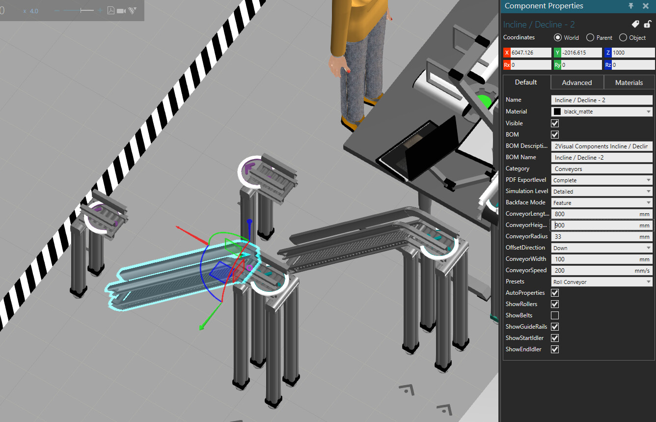Open the film strip animation export icon
656x422 pixels.
point(132,10)
